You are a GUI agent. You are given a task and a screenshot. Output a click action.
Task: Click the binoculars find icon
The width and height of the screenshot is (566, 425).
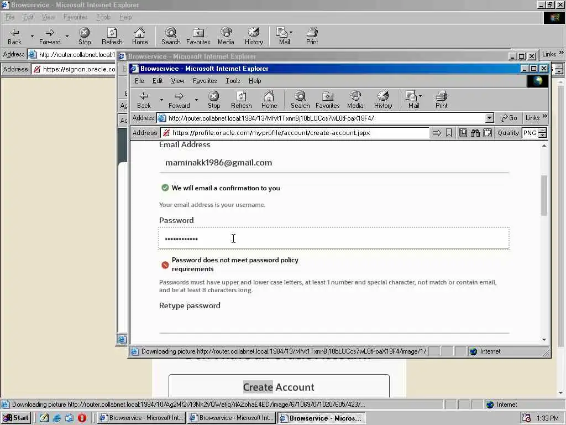click(475, 133)
